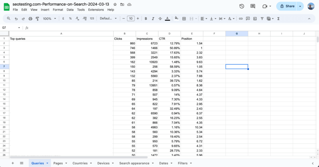
Task: Open the text wrapping dropdown
Action: [x=222, y=19]
